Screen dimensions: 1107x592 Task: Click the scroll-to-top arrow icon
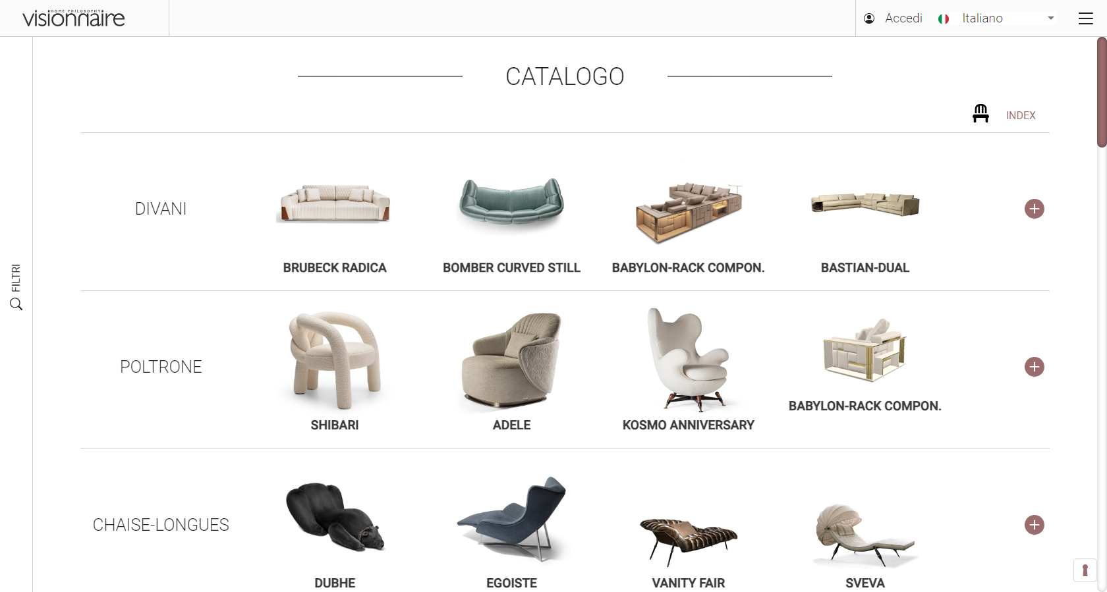pos(1085,570)
